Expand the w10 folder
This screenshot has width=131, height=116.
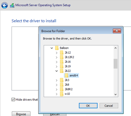pos(57,94)
